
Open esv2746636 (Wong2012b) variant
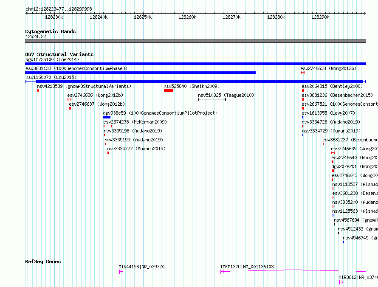pyautogui.click(x=95, y=95)
